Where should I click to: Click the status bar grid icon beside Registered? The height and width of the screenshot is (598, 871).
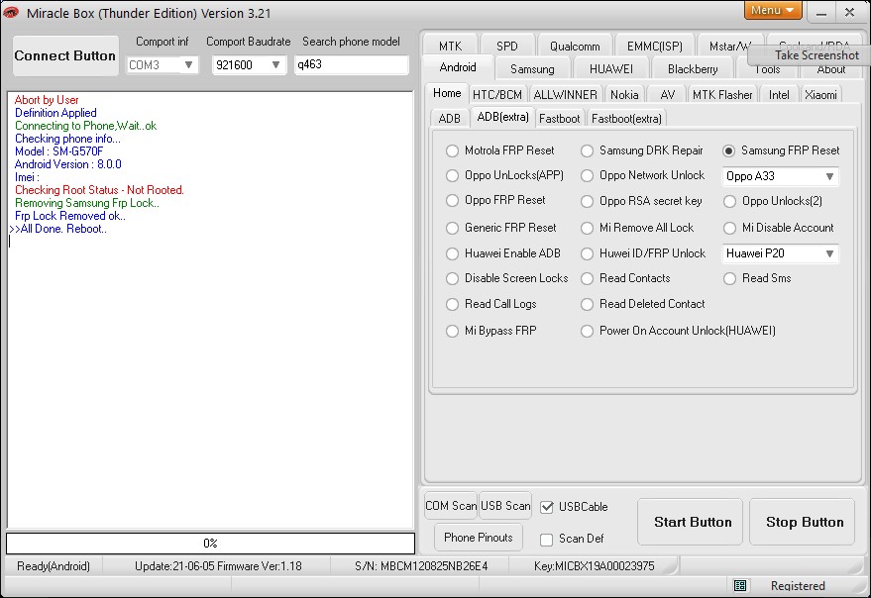(740, 585)
